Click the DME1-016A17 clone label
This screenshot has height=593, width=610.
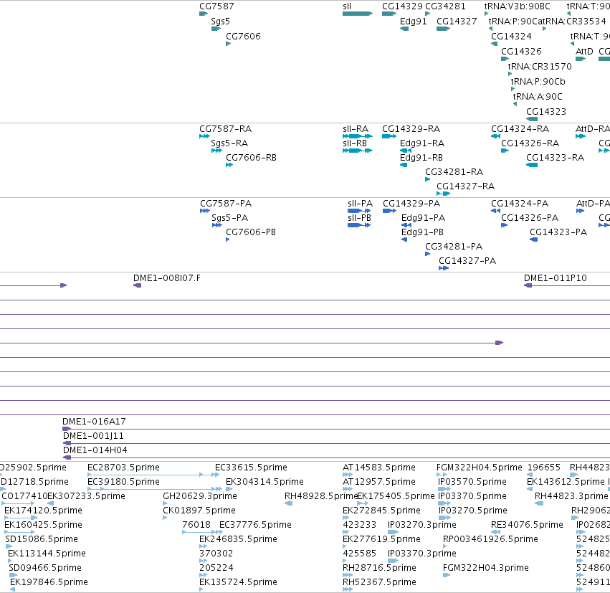94,422
